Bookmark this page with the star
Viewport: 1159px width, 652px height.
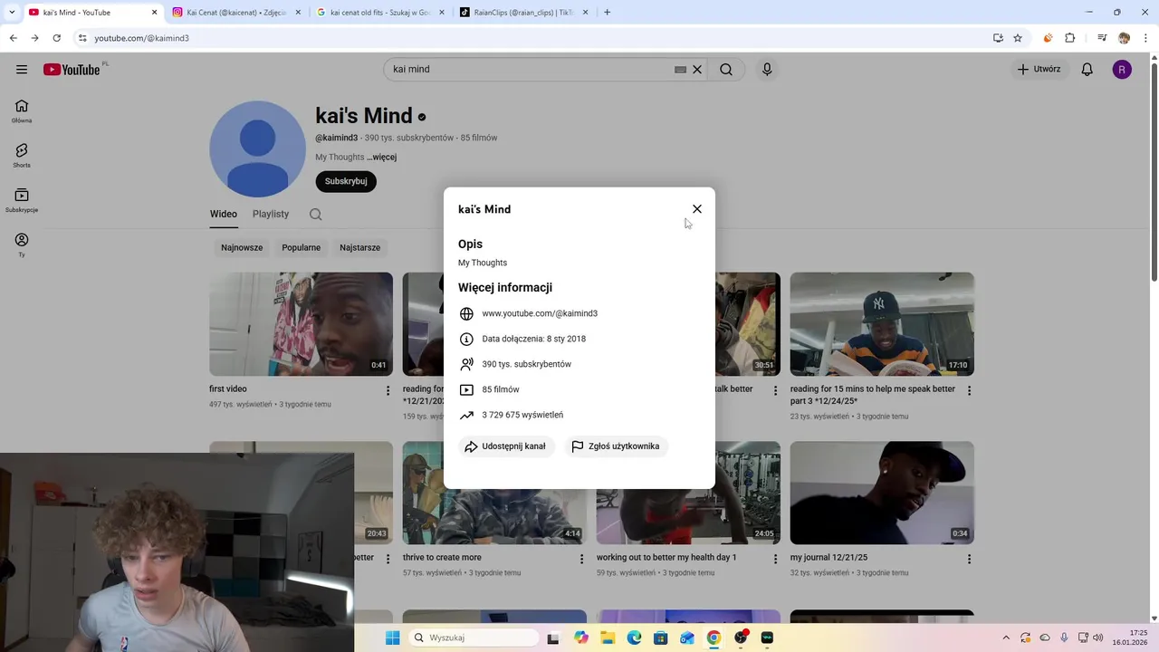pyautogui.click(x=1018, y=38)
